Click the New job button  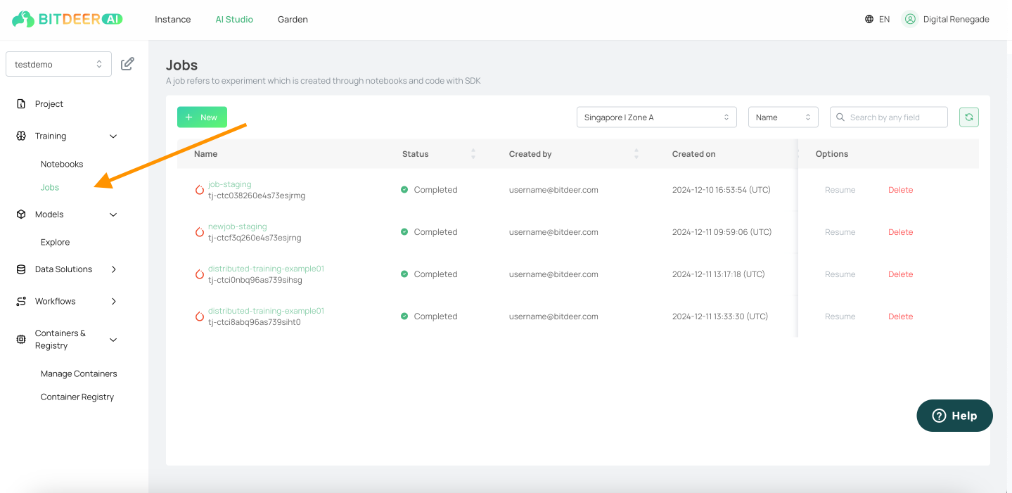(202, 117)
